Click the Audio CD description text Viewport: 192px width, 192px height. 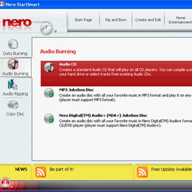point(126,72)
